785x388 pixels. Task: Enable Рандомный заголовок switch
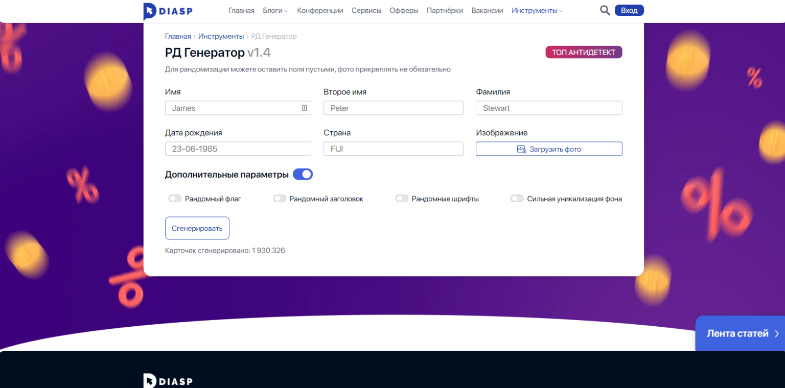pyautogui.click(x=280, y=199)
